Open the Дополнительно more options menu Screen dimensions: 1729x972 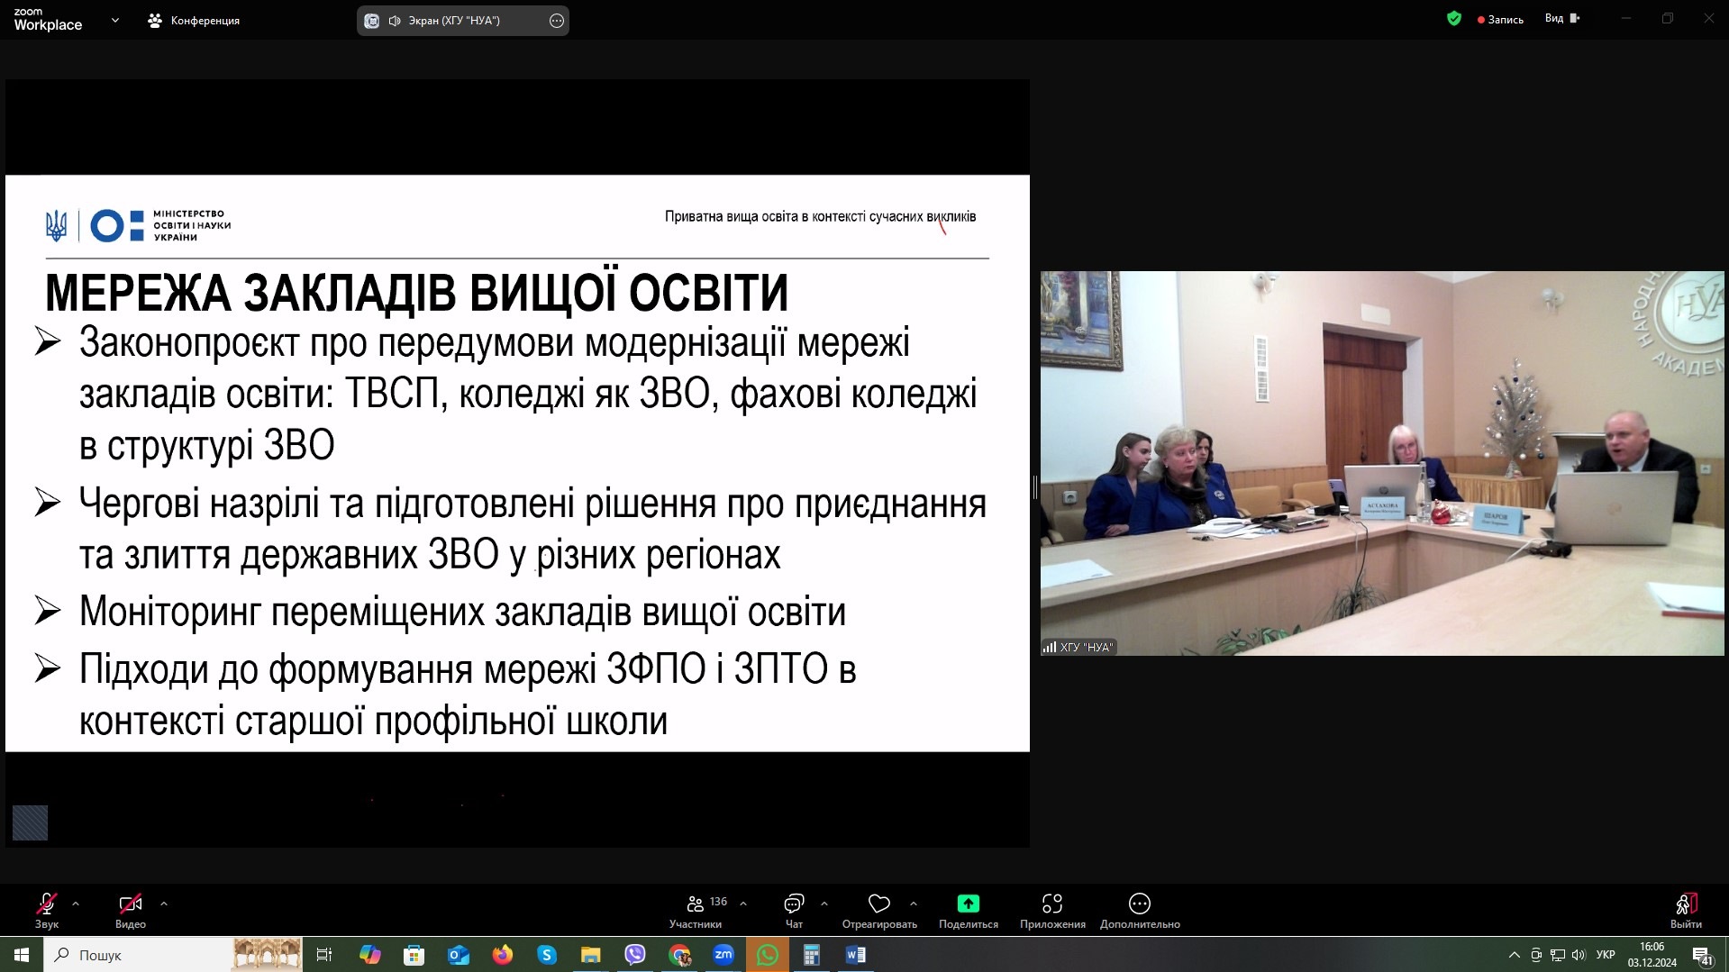pyautogui.click(x=1139, y=909)
